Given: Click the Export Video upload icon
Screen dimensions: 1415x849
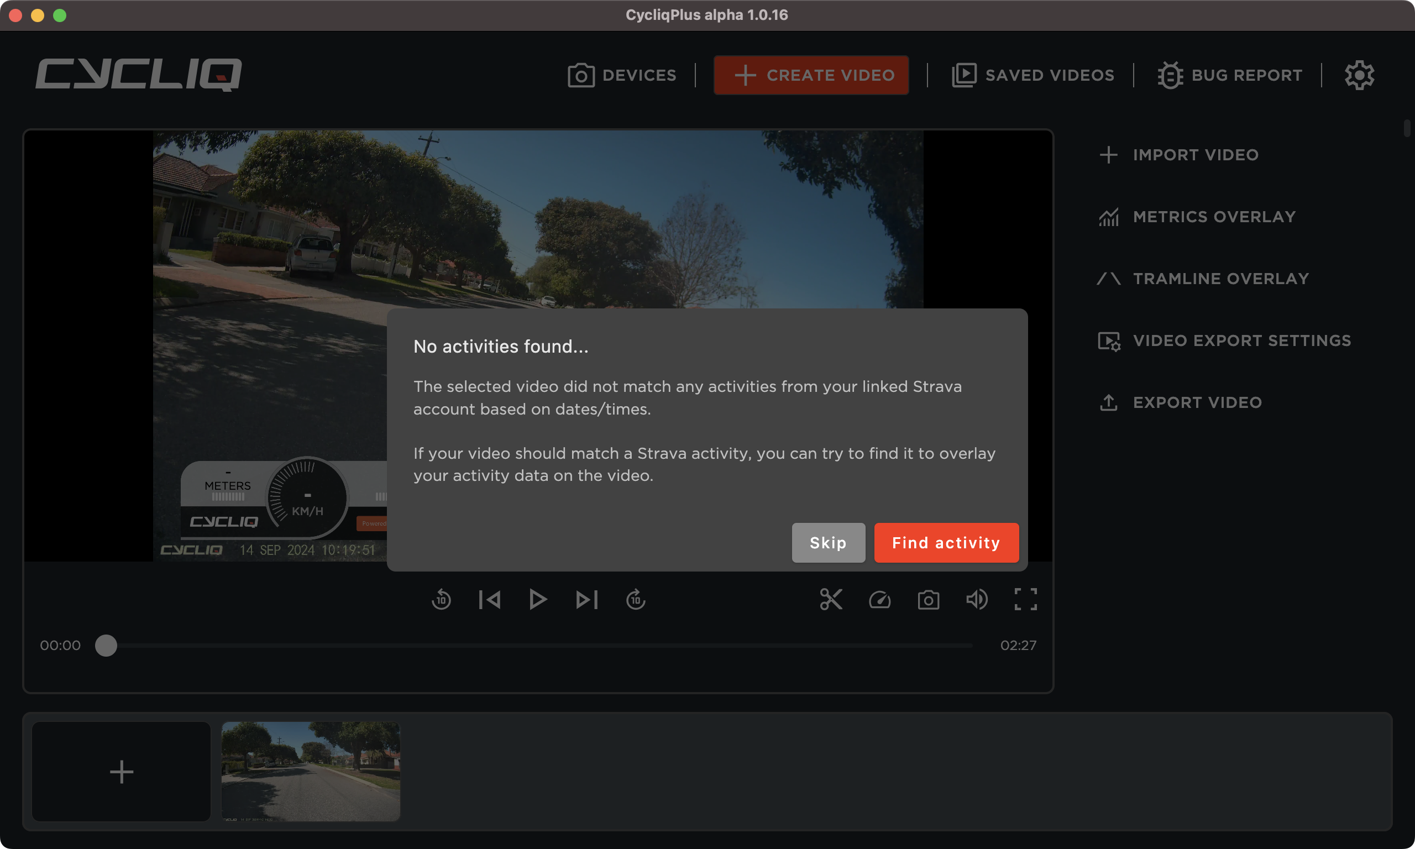Looking at the screenshot, I should (1108, 402).
